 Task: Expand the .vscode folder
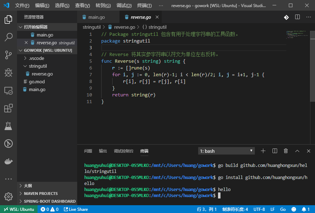coord(47,58)
